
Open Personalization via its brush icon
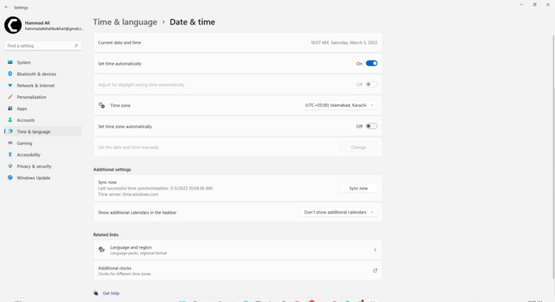(x=10, y=97)
